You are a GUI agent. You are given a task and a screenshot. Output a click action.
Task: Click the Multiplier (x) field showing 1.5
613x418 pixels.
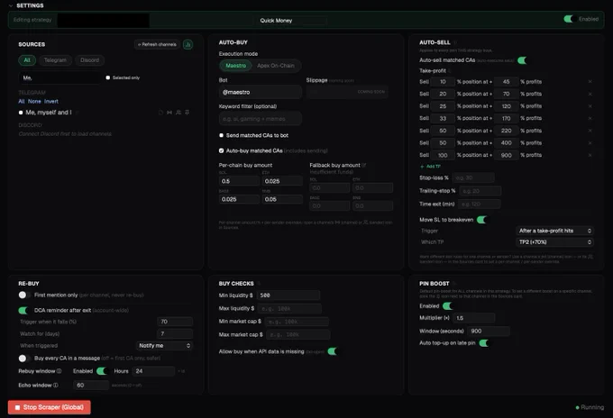[474, 318]
